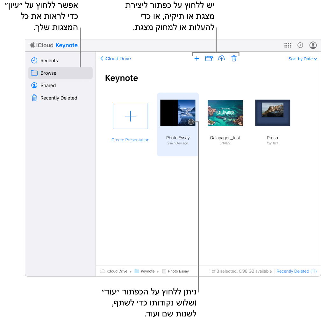
Task: Click the More button on Photo Essay
Action: coord(191,122)
